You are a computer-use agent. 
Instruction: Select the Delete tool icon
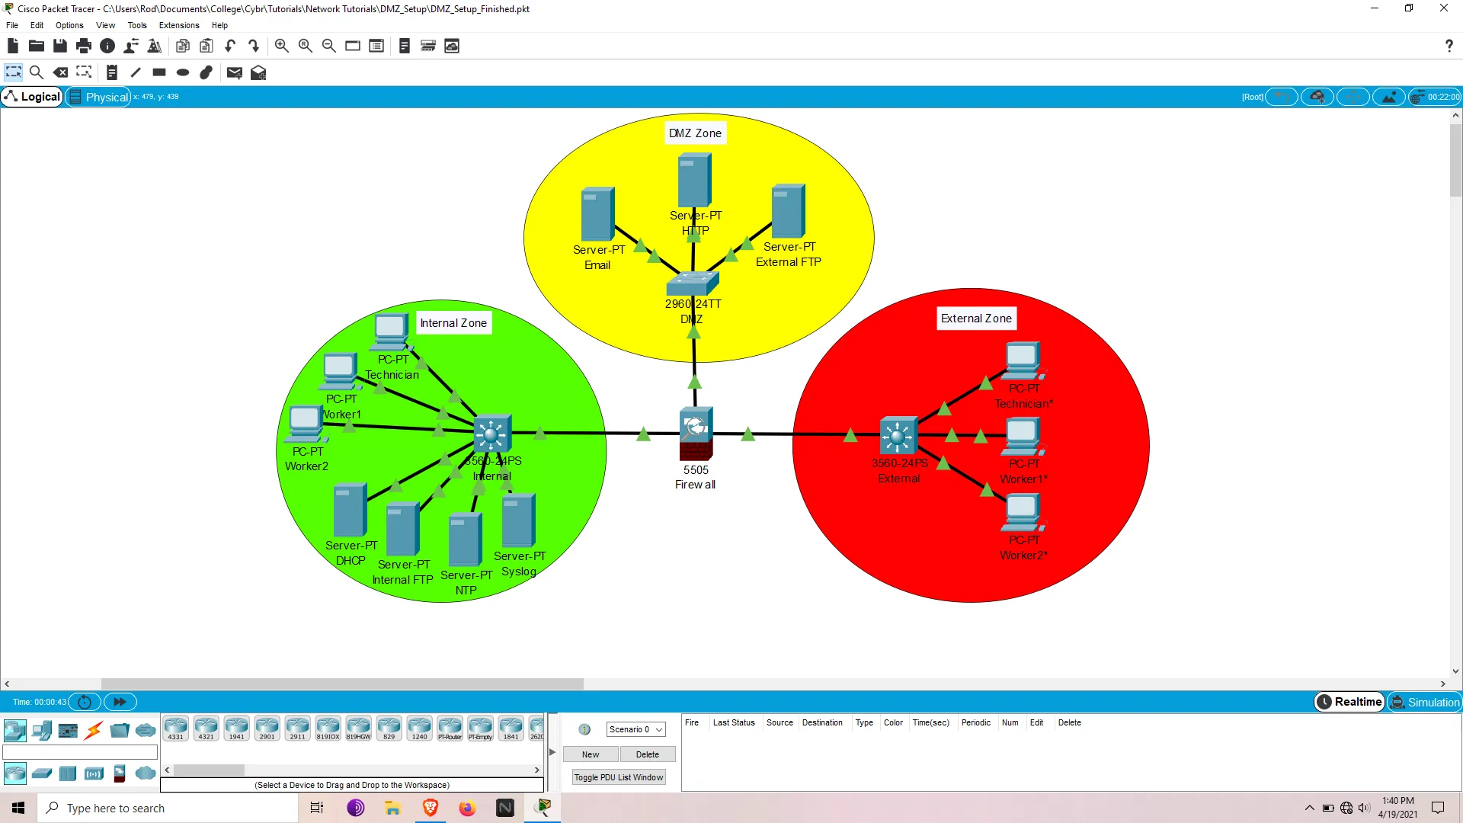click(60, 72)
